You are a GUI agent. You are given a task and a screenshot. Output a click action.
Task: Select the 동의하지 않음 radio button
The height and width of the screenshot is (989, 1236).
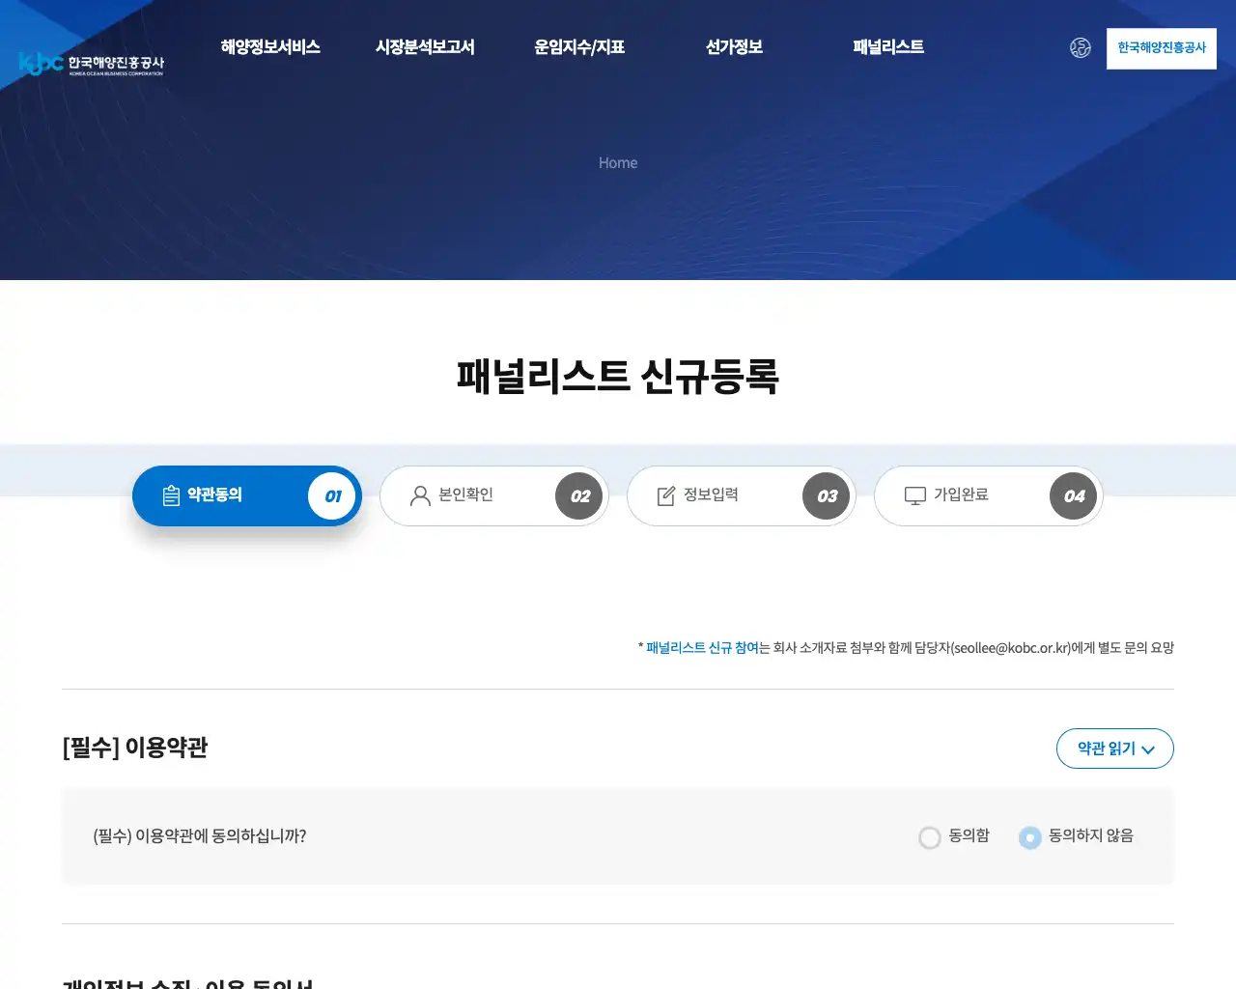(1030, 837)
